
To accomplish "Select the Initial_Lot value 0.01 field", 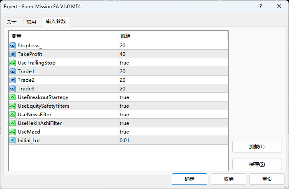I will 173,141.
